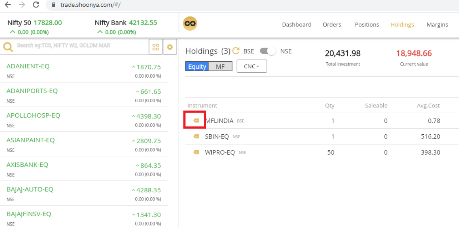Screen dimensions: 459x228
Task: Refresh holdings with circular arrow icon
Action: click(x=236, y=51)
